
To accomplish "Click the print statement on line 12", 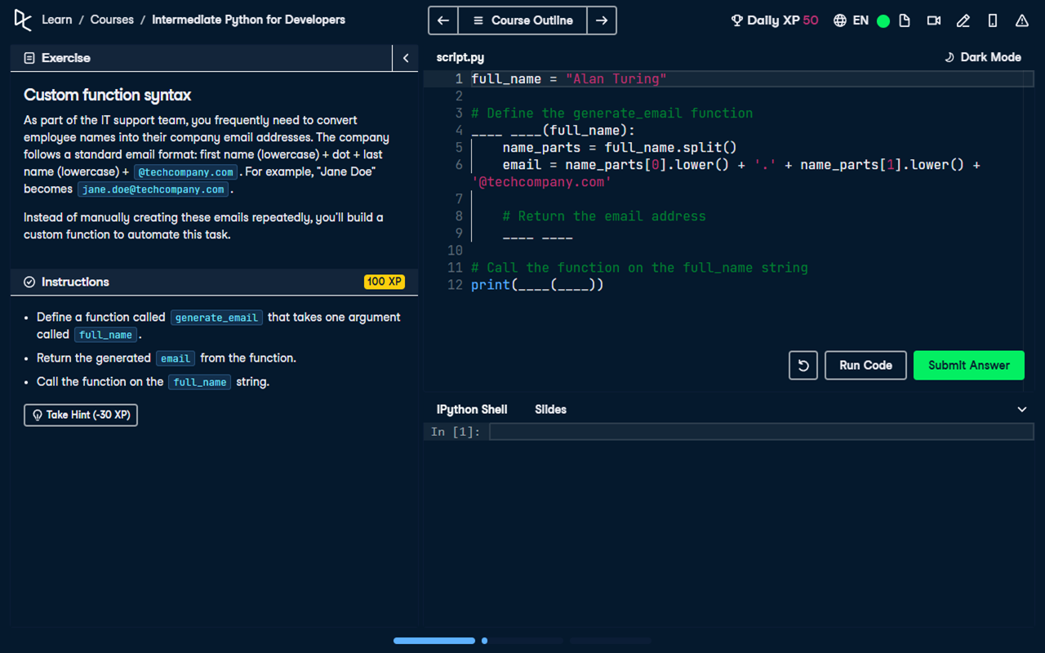I will click(537, 285).
